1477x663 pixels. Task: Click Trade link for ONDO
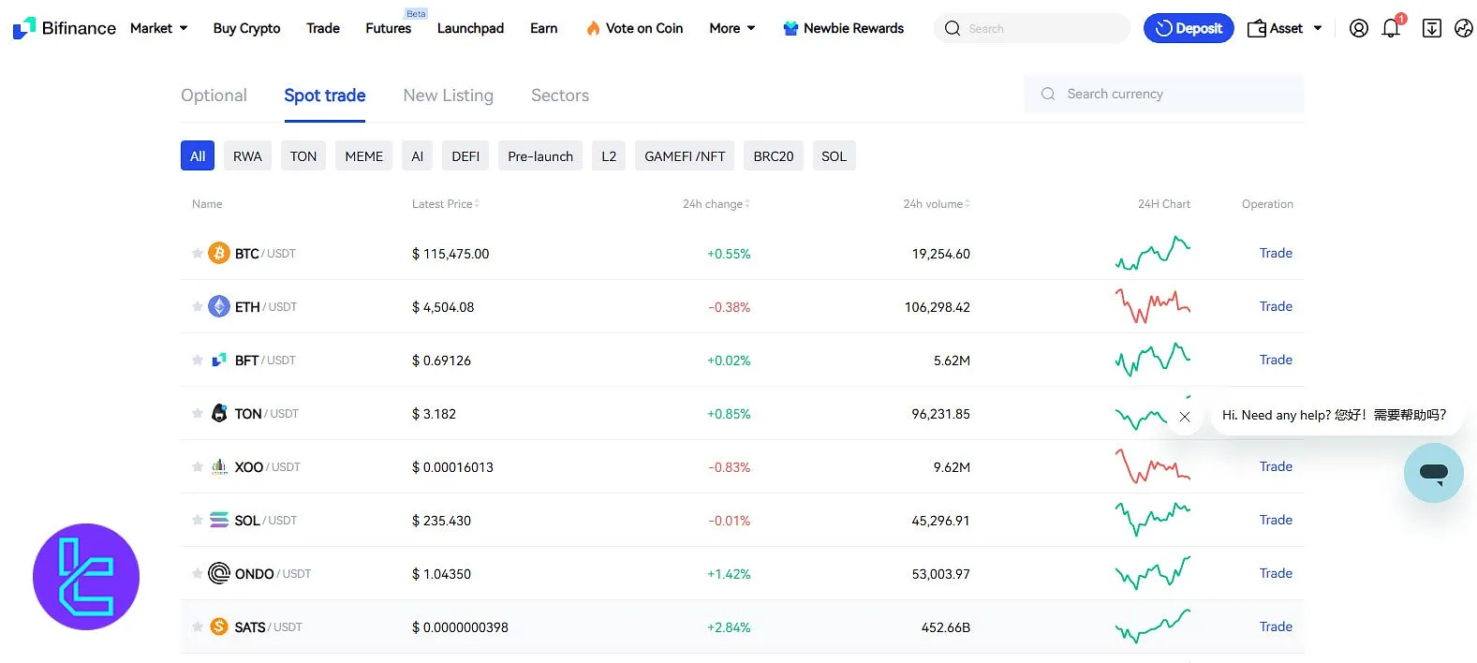pos(1276,573)
